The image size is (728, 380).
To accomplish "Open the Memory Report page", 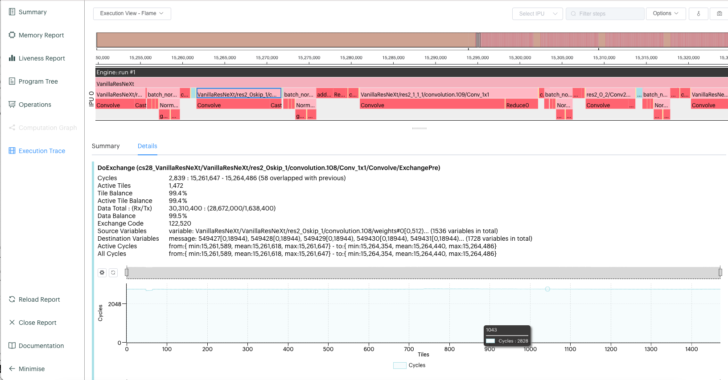I will coord(41,35).
